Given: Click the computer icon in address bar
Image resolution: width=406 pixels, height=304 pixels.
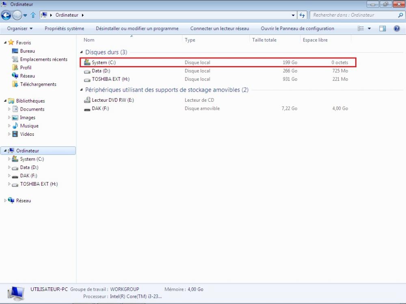Looking at the screenshot, I should coord(44,15).
